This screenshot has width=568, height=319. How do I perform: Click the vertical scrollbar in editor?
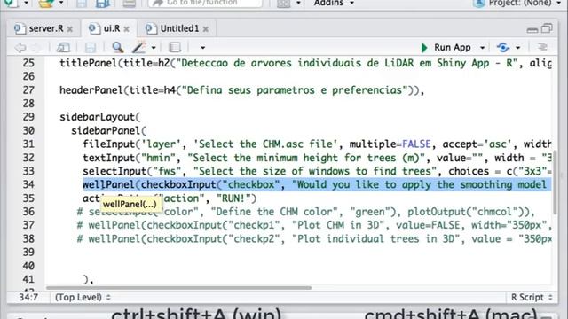[555, 182]
